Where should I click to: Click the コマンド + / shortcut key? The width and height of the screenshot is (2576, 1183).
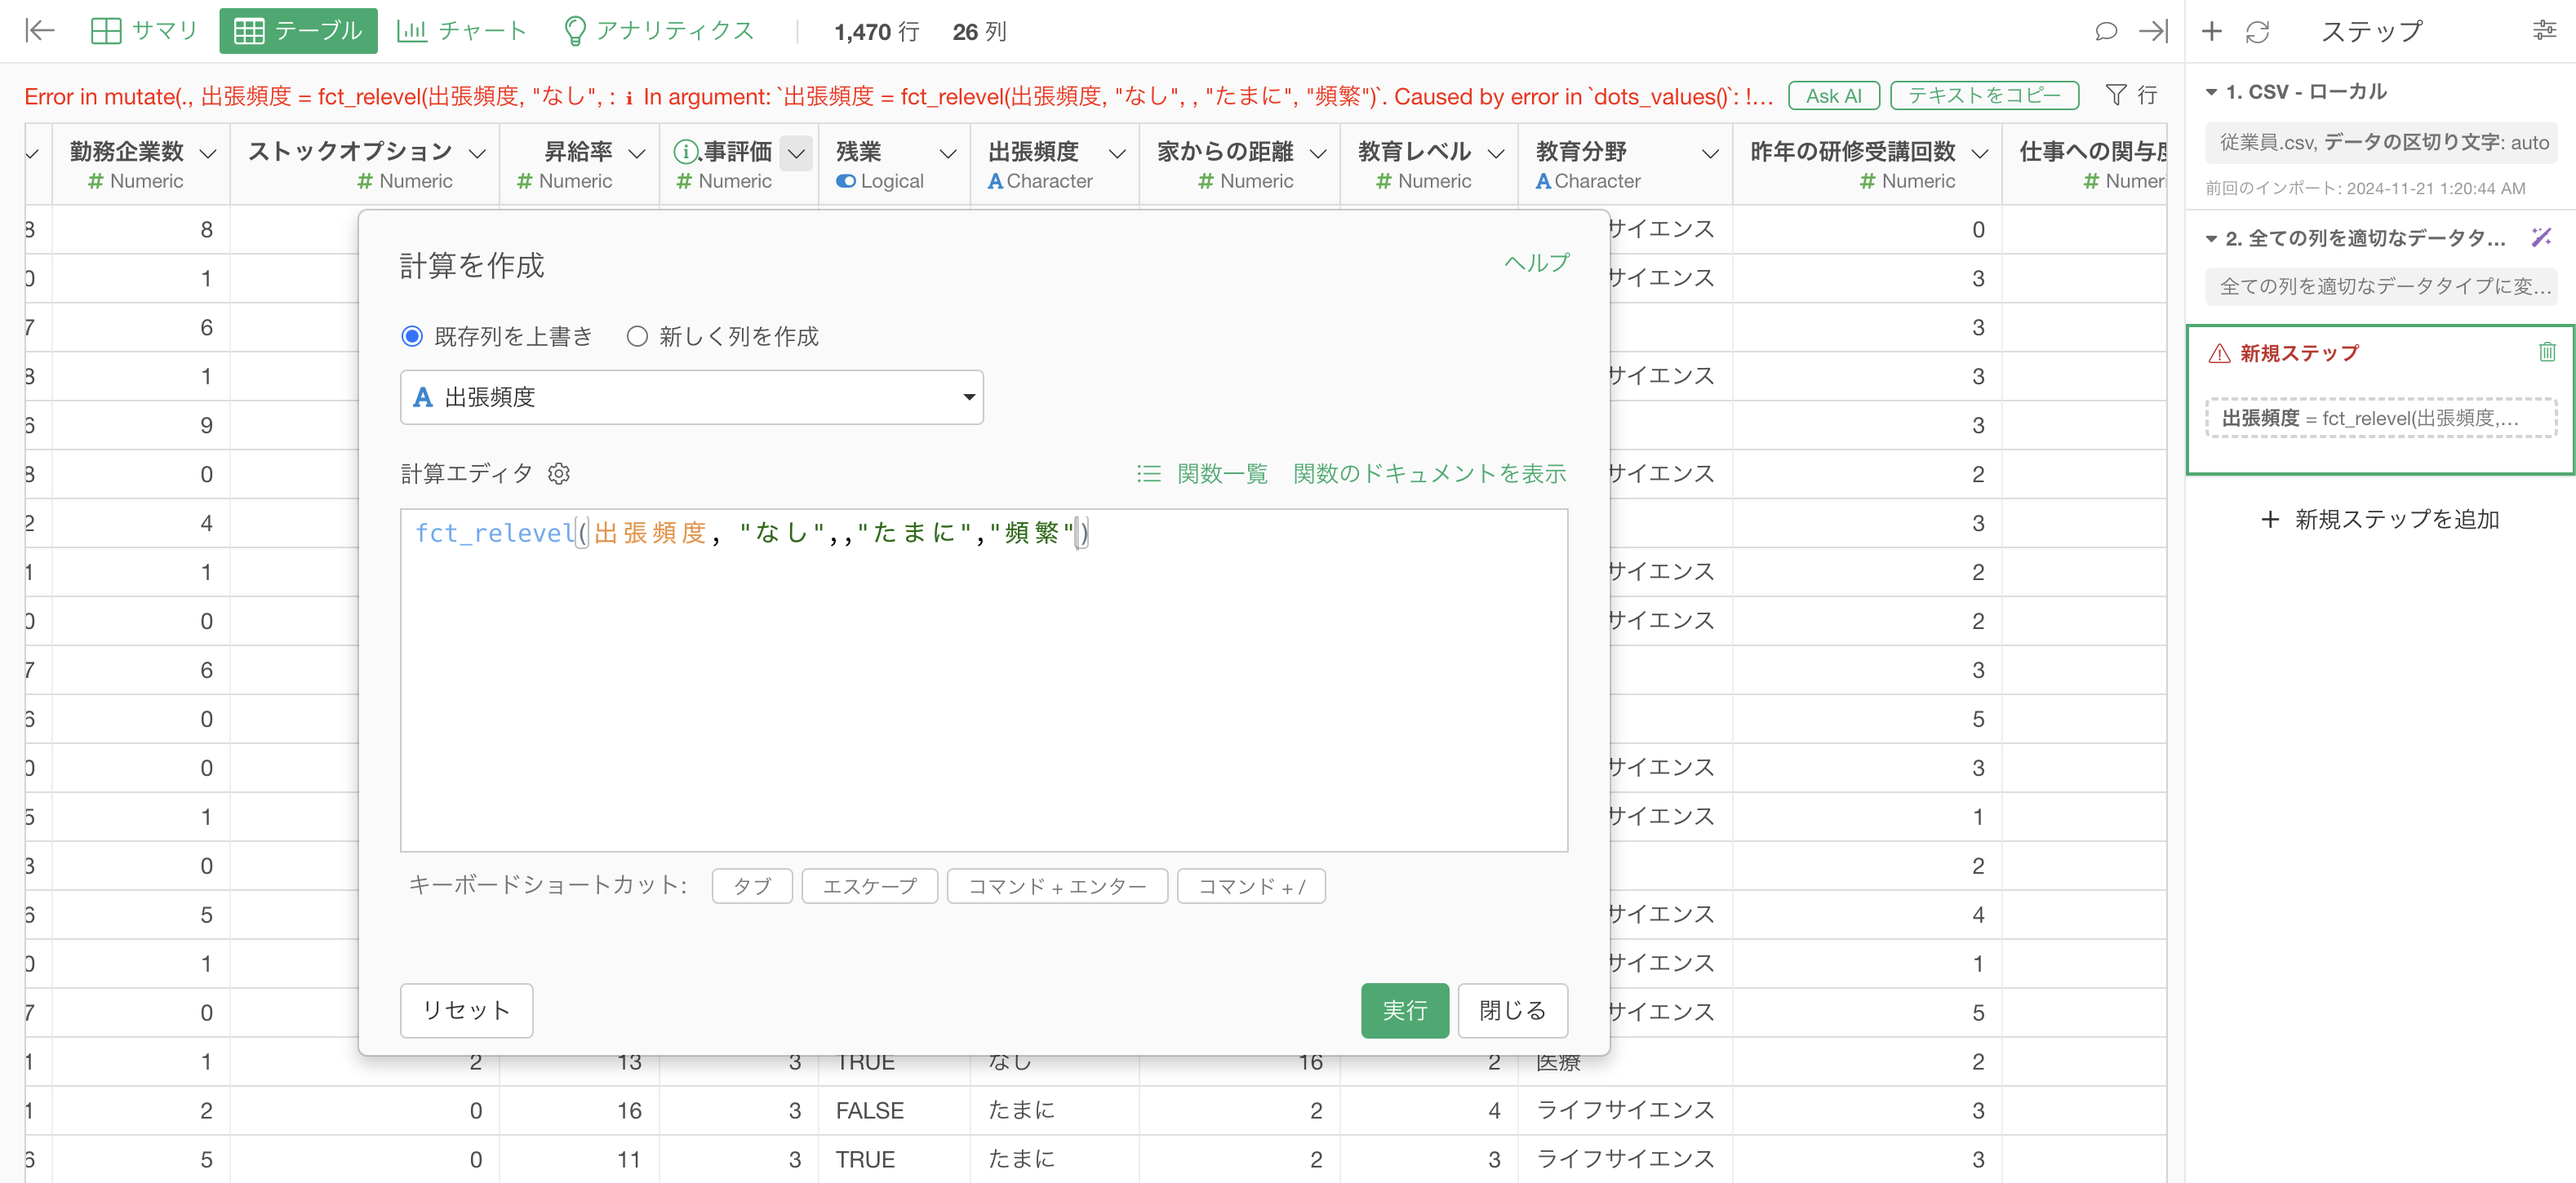[1251, 886]
